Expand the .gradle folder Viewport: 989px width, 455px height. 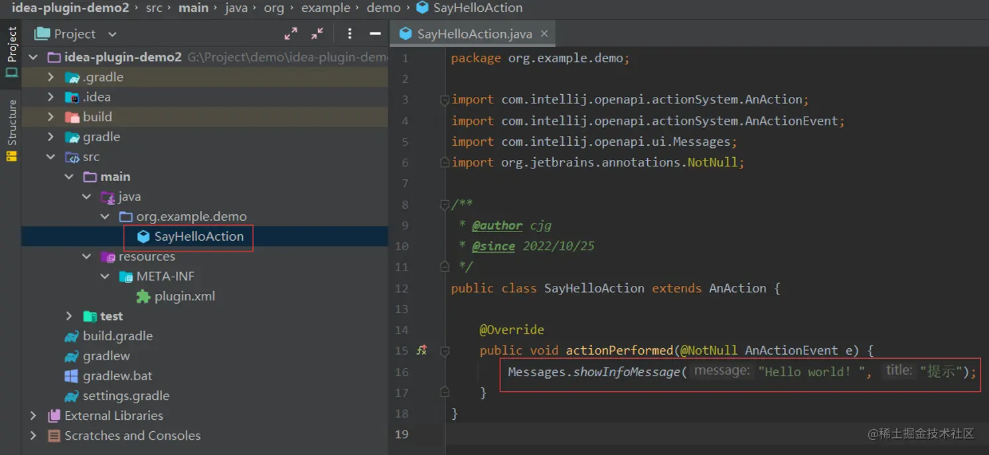[51, 77]
